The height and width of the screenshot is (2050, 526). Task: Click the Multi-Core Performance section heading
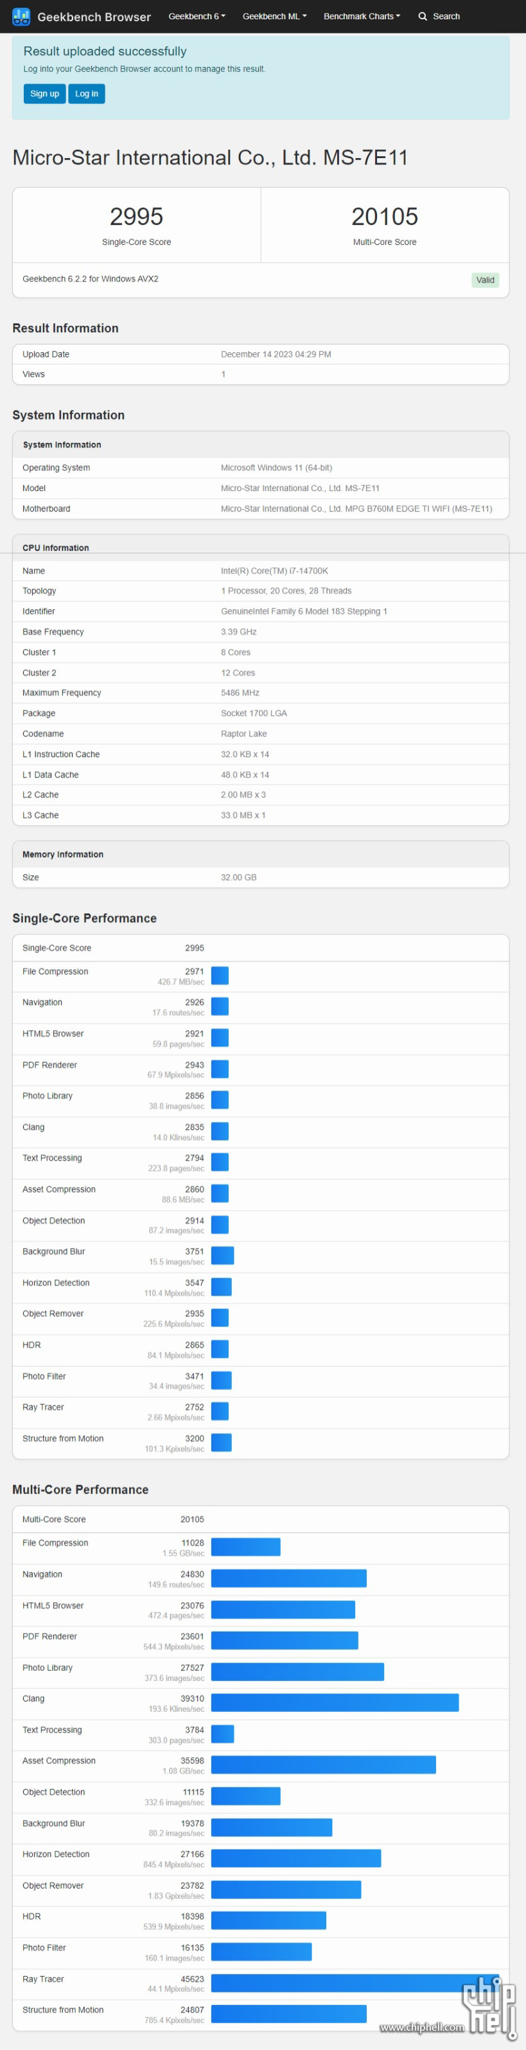point(80,1490)
